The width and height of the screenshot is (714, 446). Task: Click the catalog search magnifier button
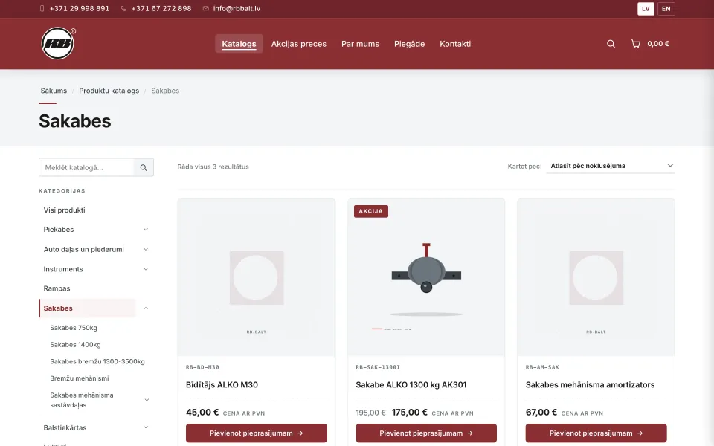coord(144,167)
